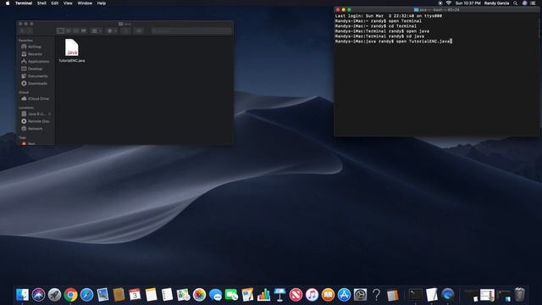The height and width of the screenshot is (305, 542).
Task: Open the Terminal application menu
Action: pyautogui.click(x=24, y=3)
